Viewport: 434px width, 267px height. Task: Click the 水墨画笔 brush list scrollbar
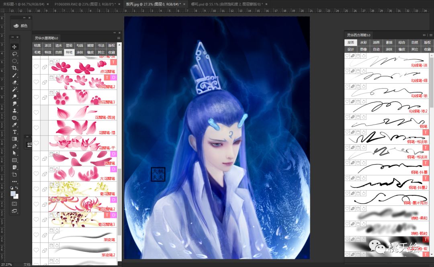[120, 201]
